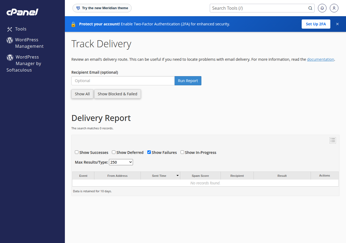Open the notifications bell icon
The height and width of the screenshot is (243, 346).
[322, 8]
